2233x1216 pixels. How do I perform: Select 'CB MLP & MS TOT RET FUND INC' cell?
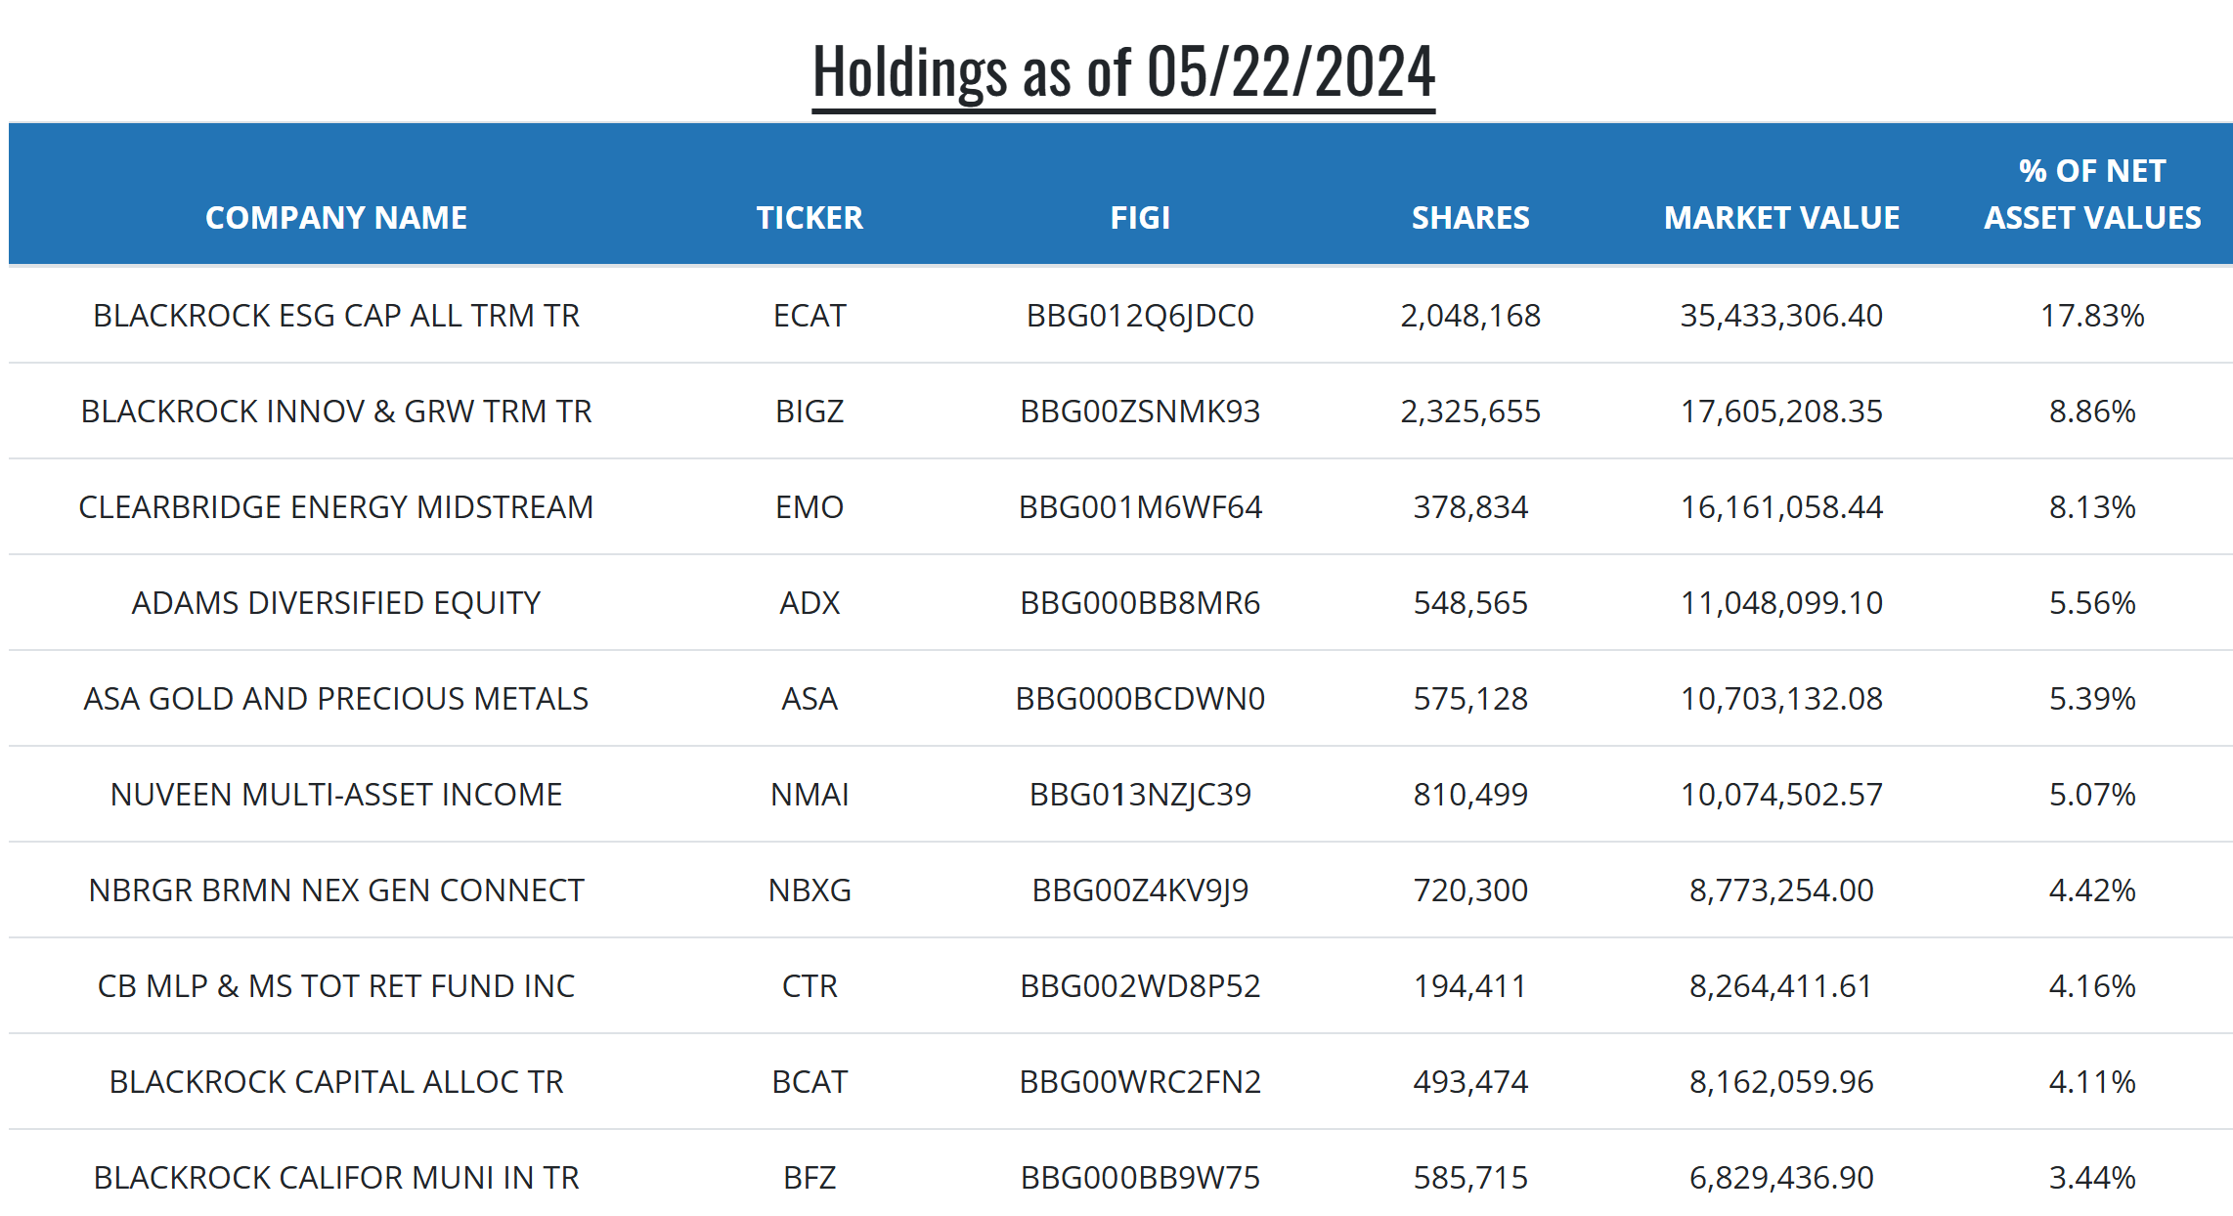[x=336, y=986]
